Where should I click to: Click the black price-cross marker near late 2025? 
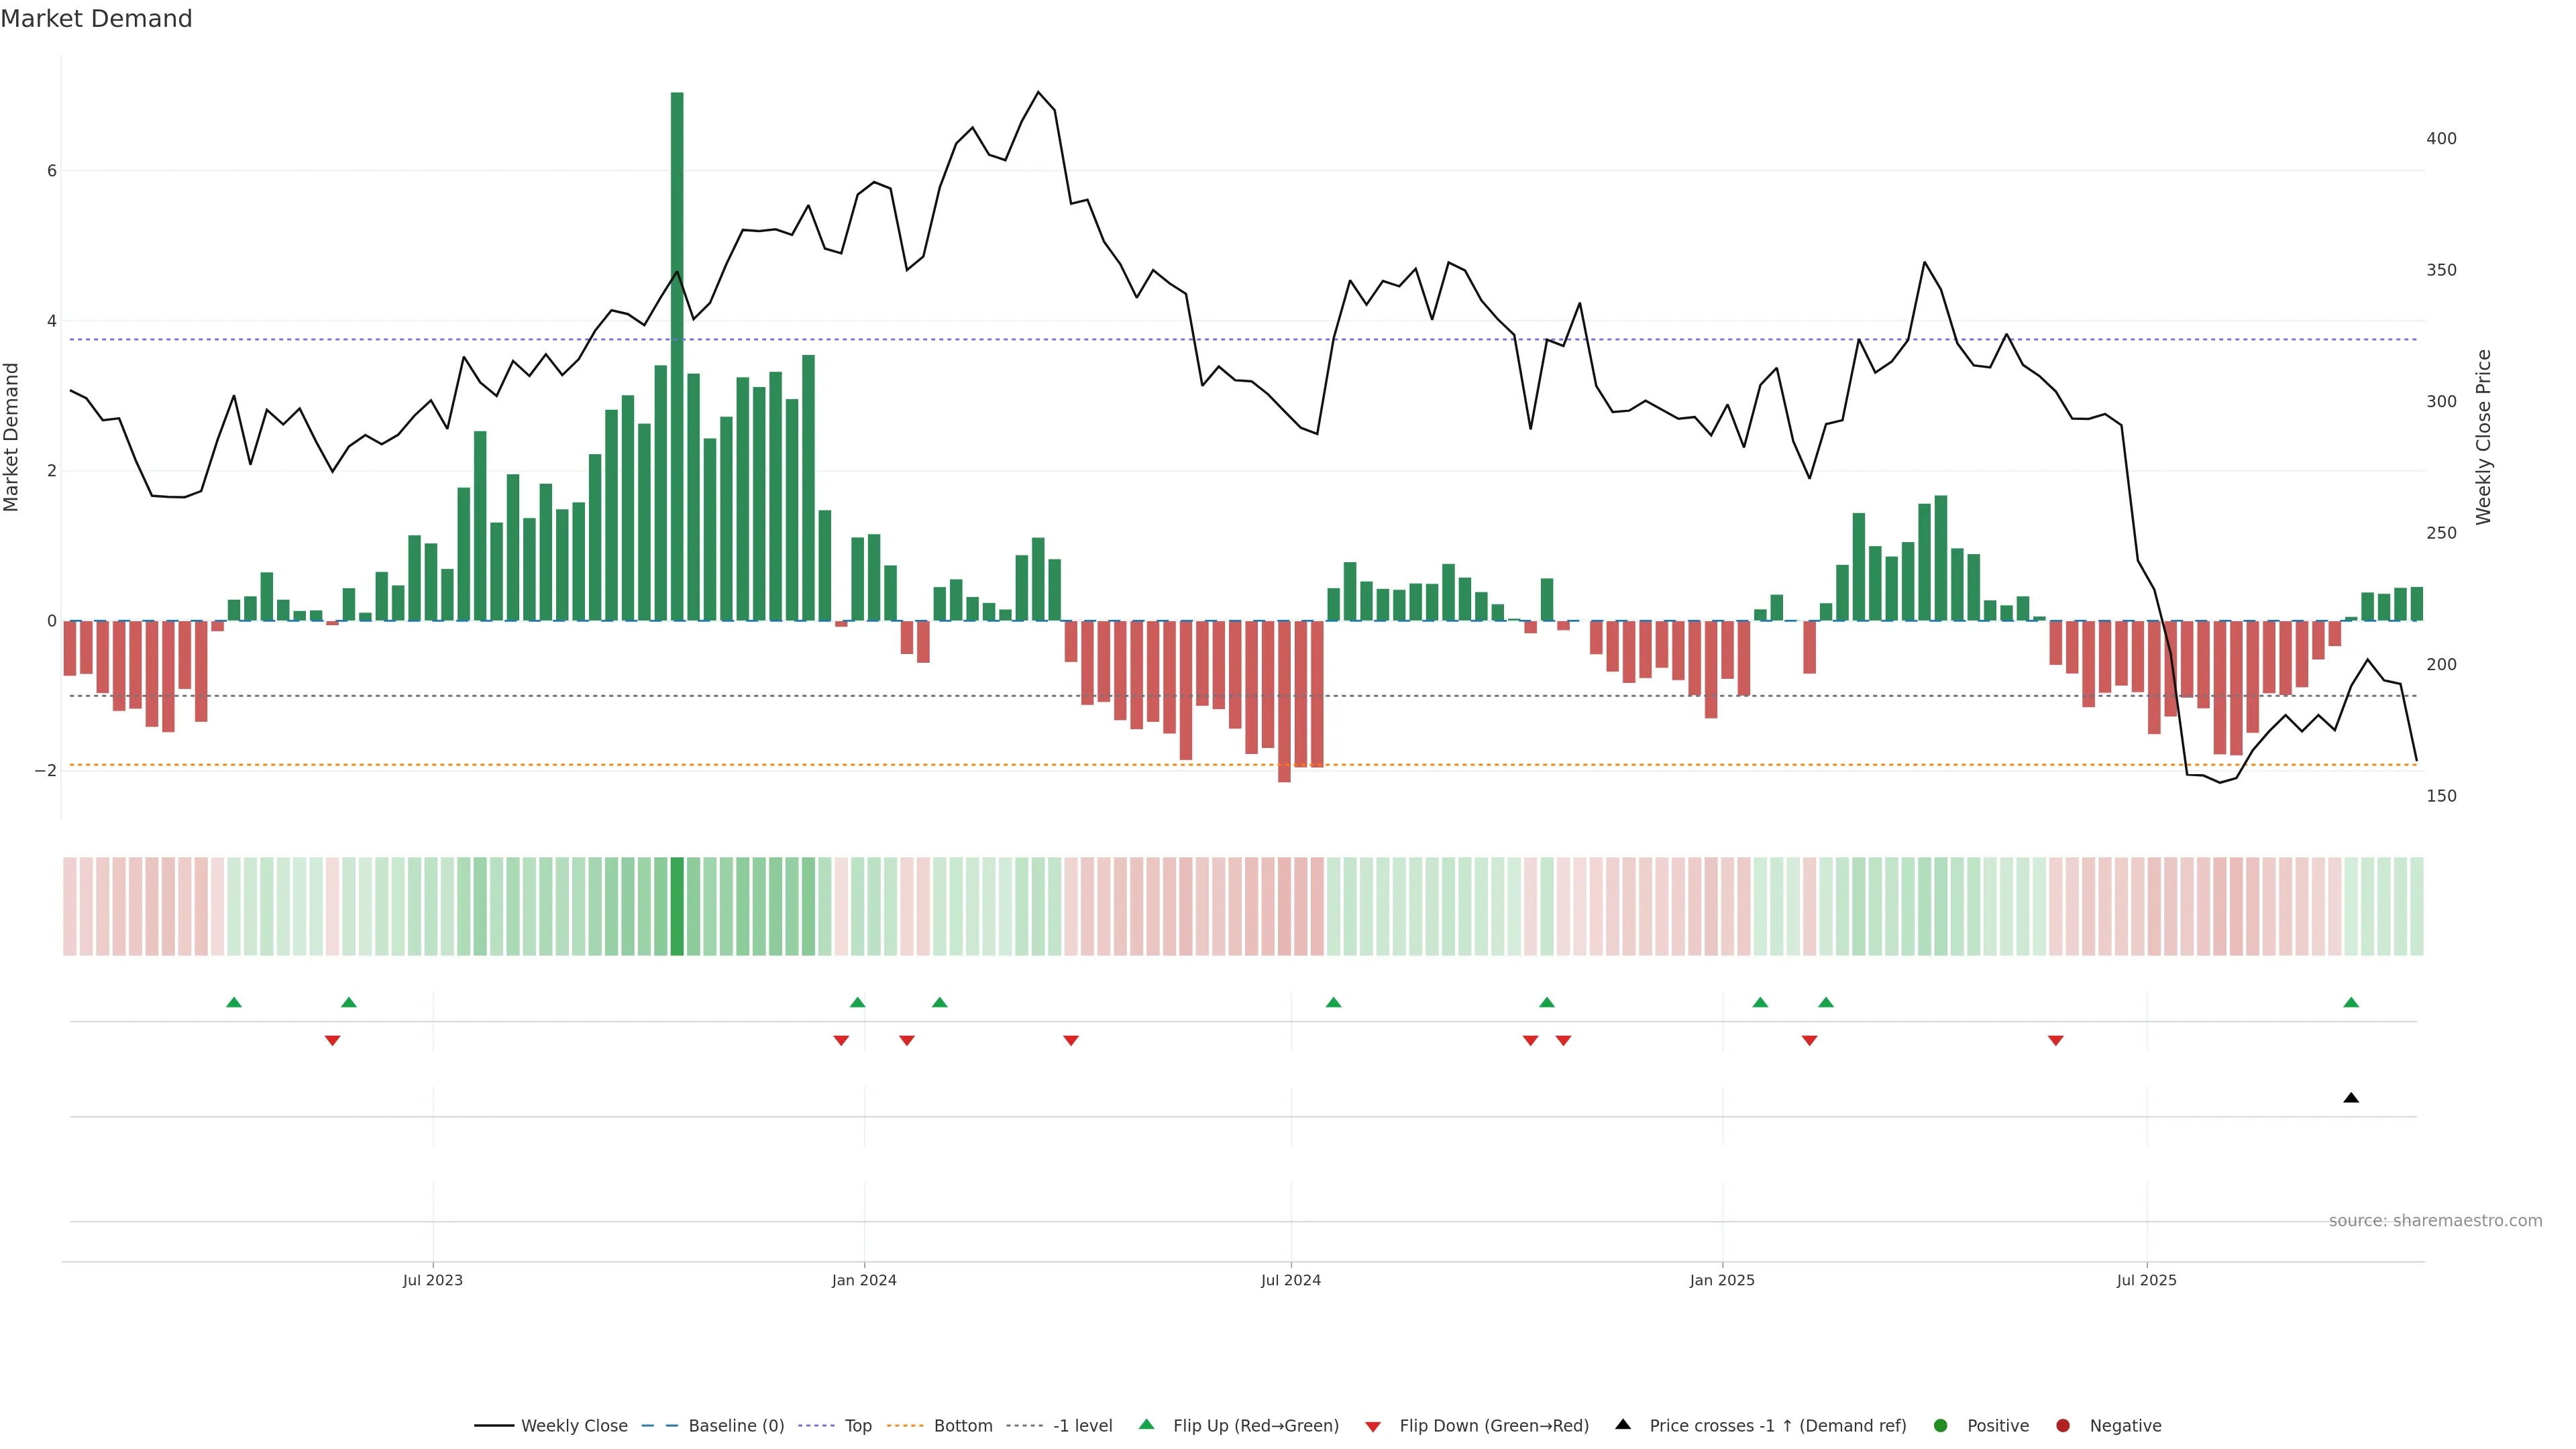coord(2351,1098)
